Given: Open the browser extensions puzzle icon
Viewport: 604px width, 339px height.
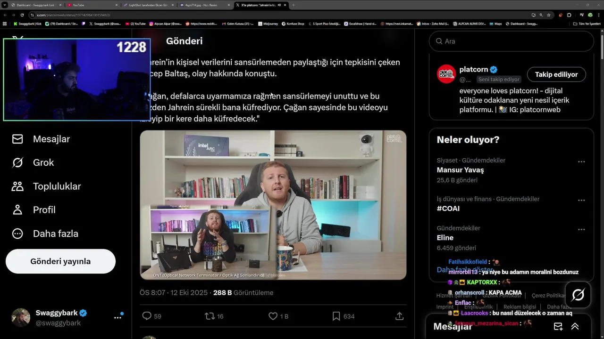Looking at the screenshot, I should pos(569,15).
